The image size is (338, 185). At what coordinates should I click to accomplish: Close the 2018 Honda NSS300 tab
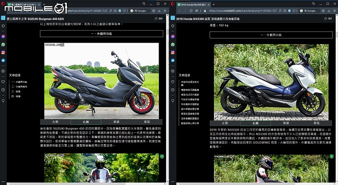pos(208,4)
